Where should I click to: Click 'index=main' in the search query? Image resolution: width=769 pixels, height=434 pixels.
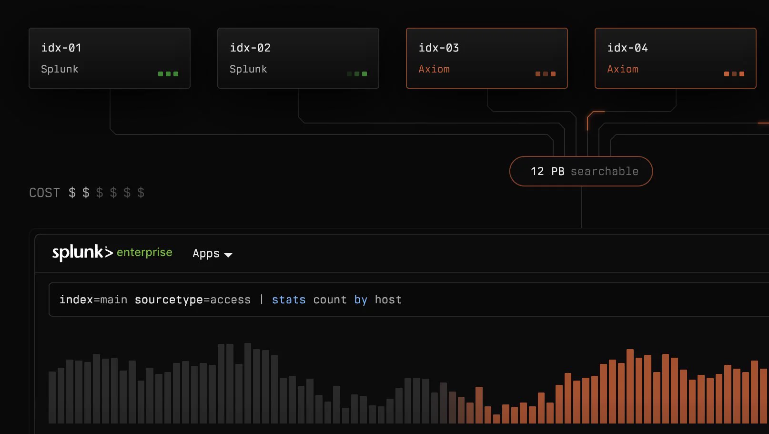coord(93,300)
